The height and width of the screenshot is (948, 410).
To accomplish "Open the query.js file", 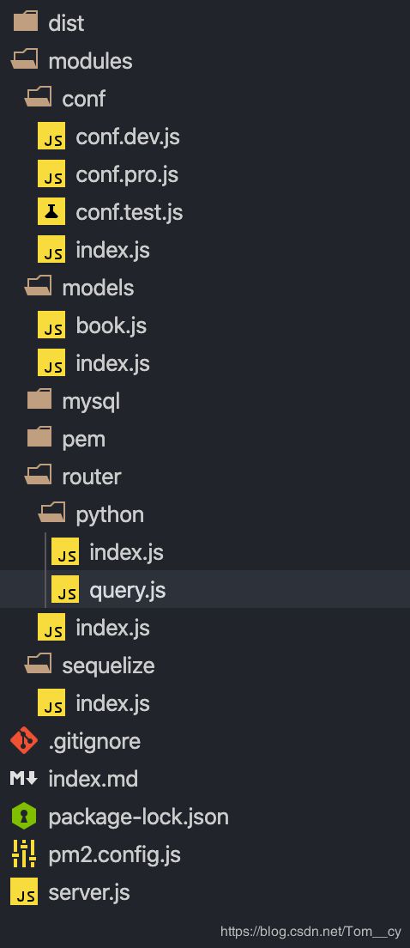I will point(205,589).
